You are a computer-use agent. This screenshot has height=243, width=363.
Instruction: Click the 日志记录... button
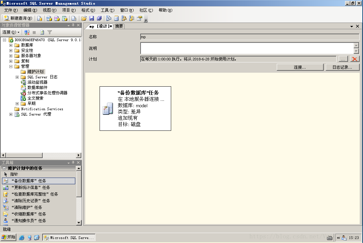point(342,67)
